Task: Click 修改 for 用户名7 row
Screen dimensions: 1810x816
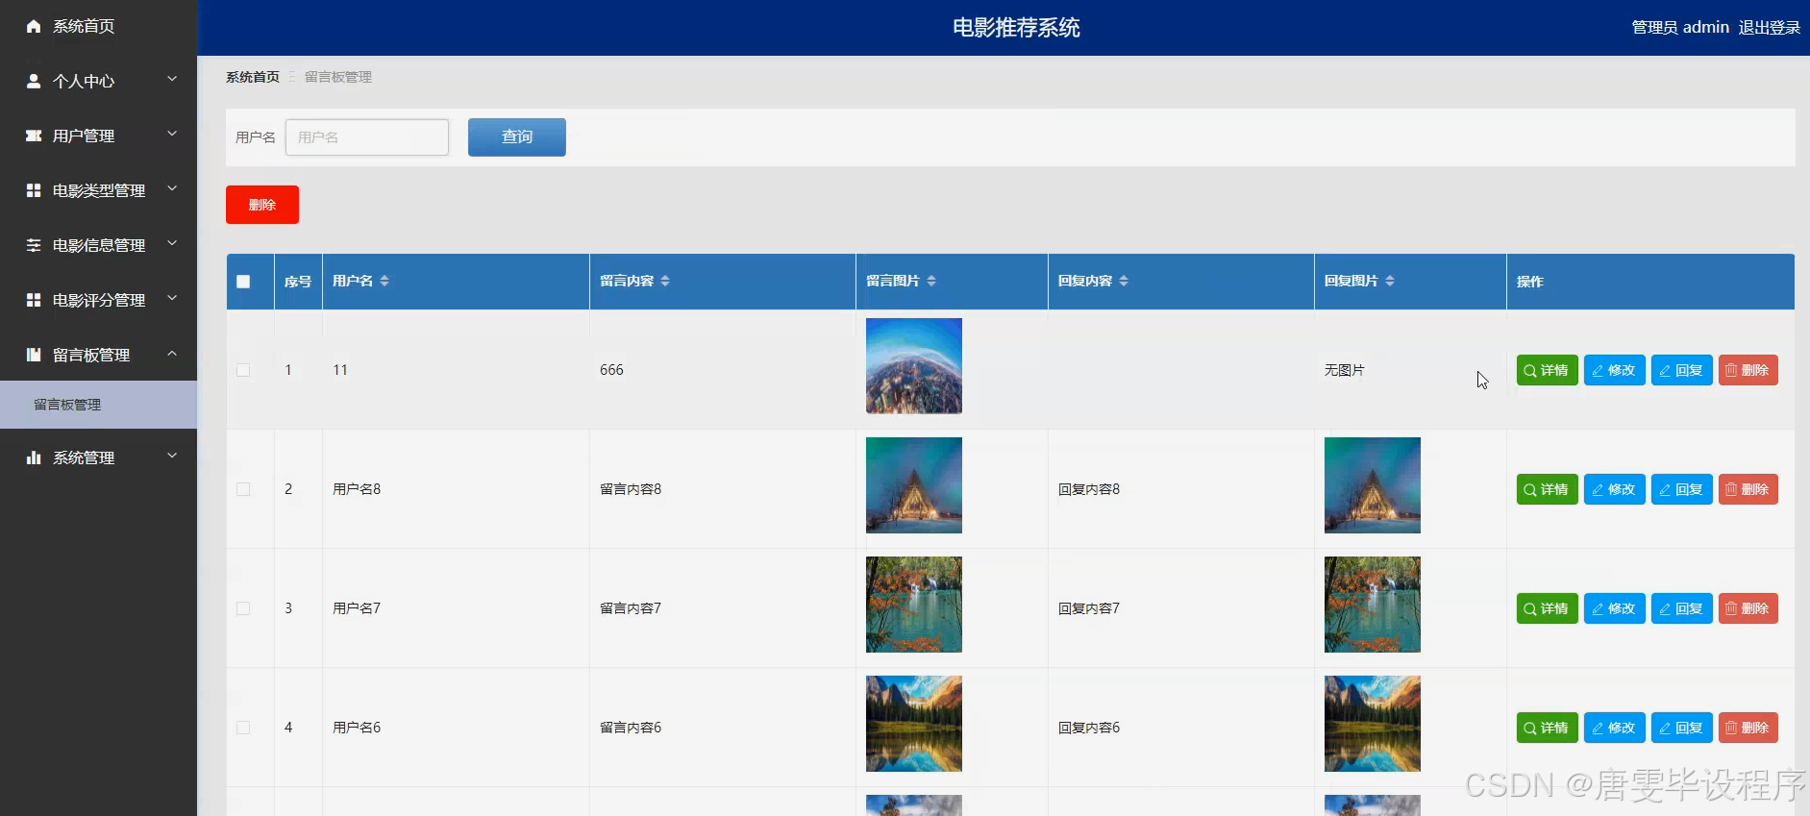Action: 1614,608
